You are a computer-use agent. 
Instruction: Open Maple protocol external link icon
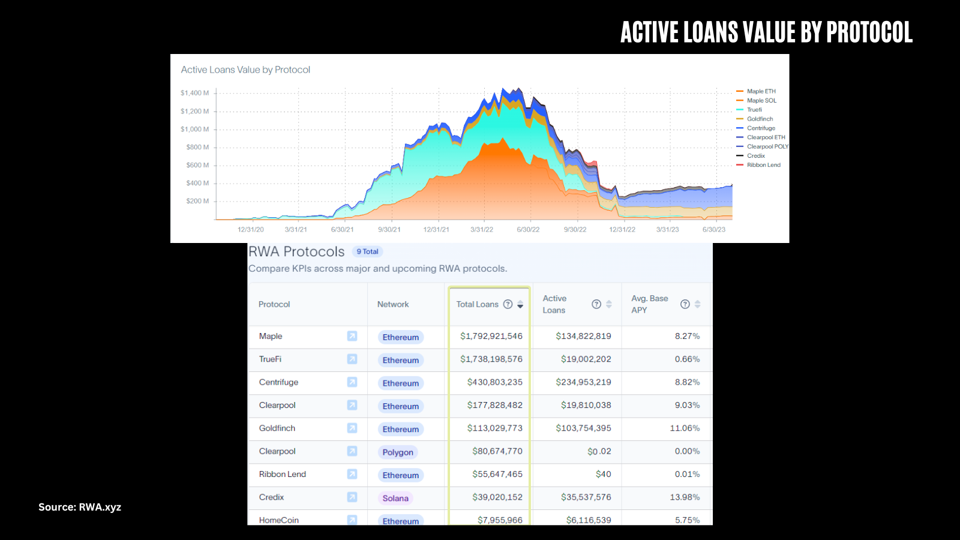point(352,336)
